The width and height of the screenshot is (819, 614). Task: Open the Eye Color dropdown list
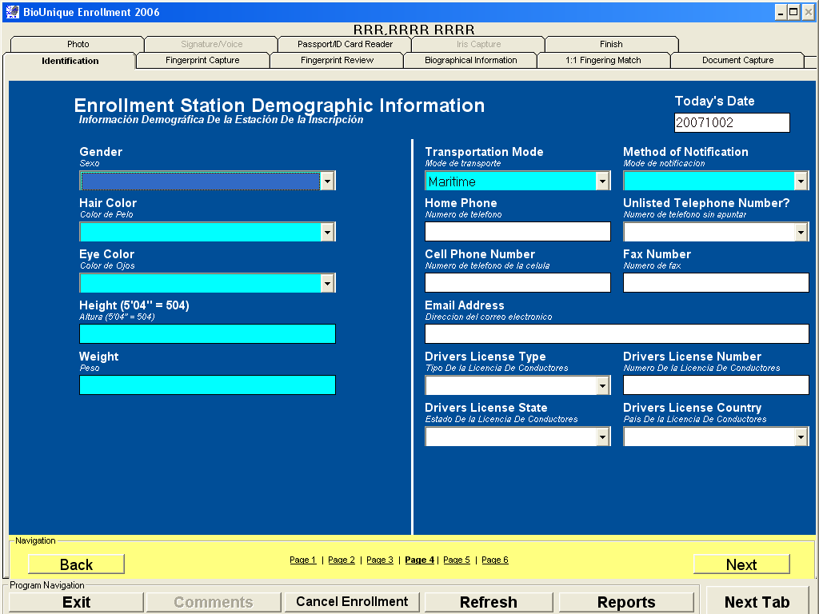click(x=327, y=284)
